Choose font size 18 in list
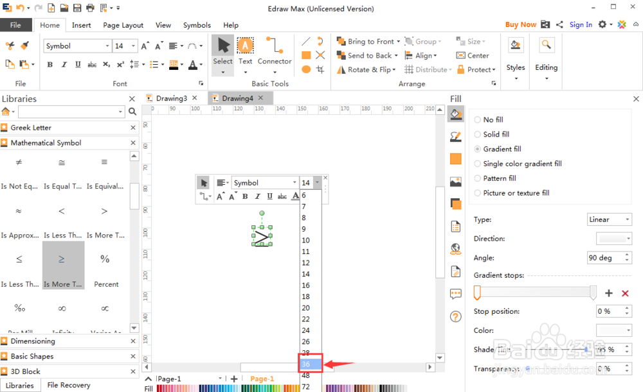 tap(311, 296)
